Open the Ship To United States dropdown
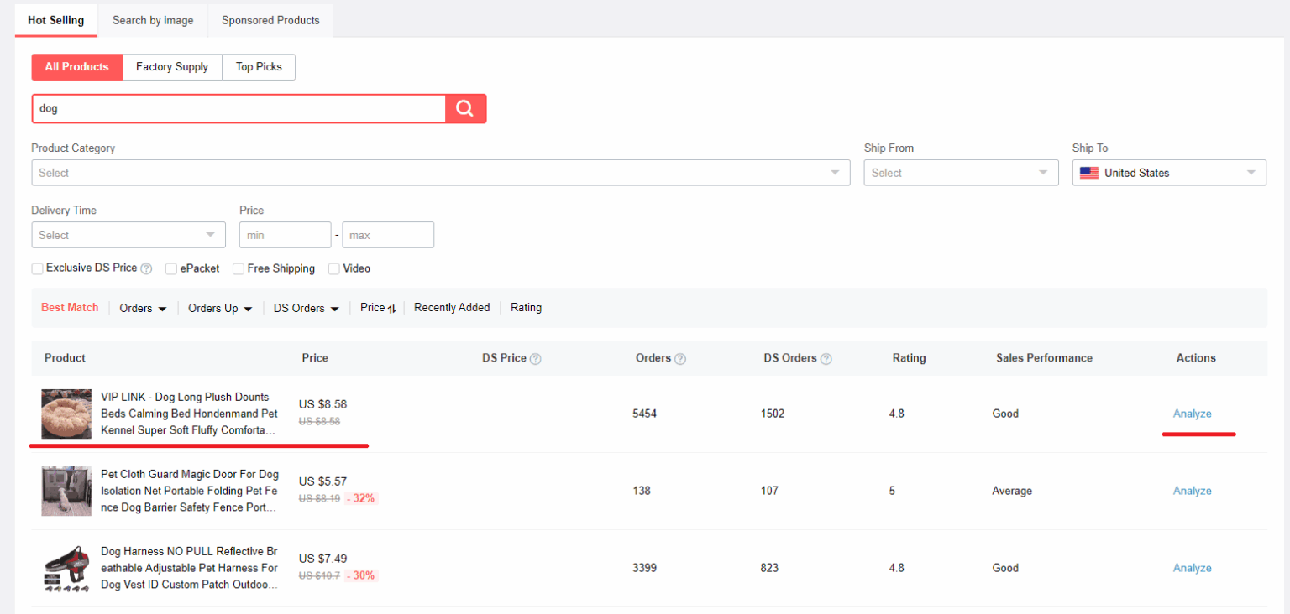The height and width of the screenshot is (614, 1290). (x=1169, y=173)
